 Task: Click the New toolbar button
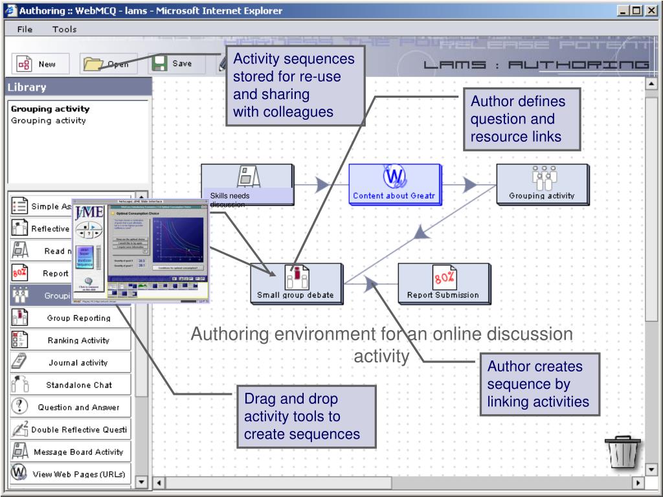[41, 64]
